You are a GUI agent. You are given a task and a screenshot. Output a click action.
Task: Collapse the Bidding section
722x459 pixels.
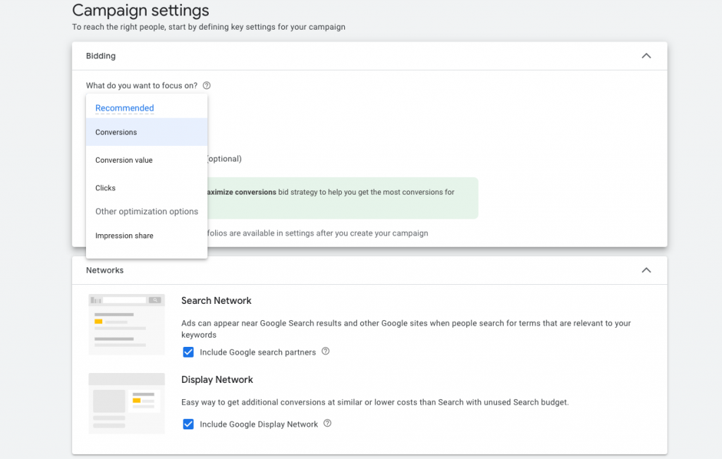point(647,56)
